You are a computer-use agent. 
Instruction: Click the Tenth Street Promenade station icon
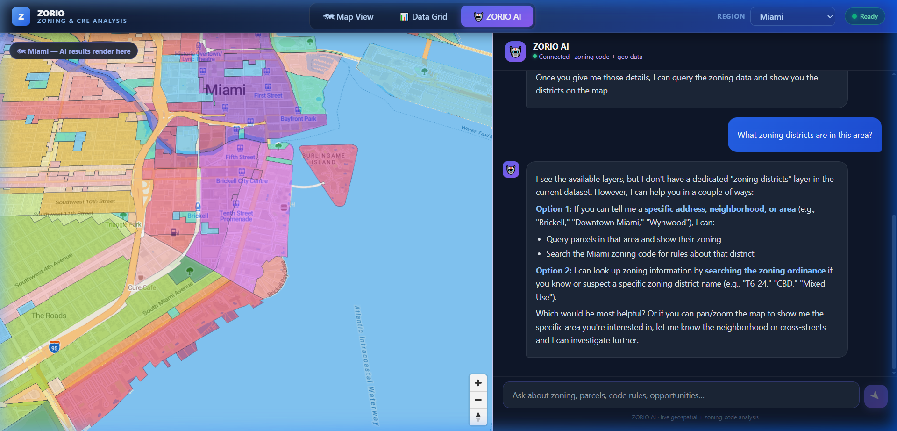click(x=236, y=204)
